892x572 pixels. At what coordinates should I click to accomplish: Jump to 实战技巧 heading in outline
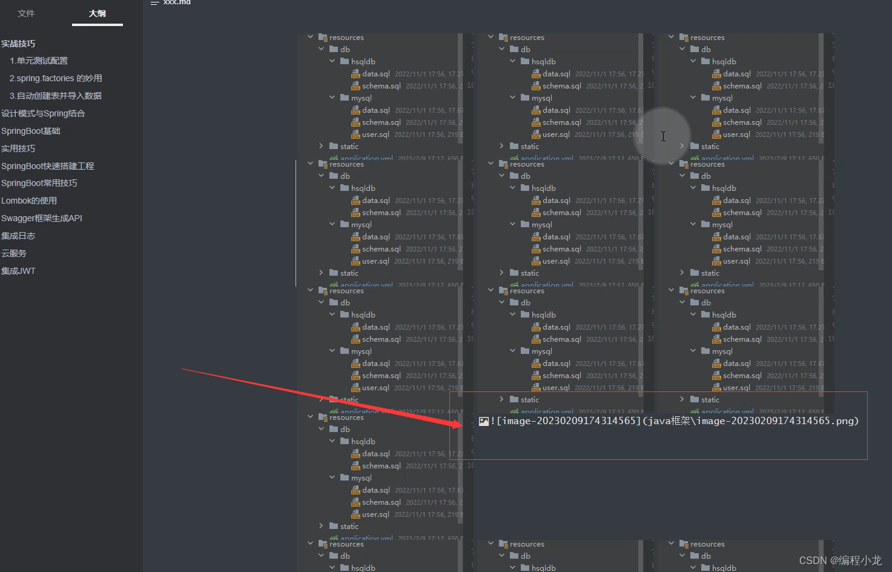tap(18, 44)
